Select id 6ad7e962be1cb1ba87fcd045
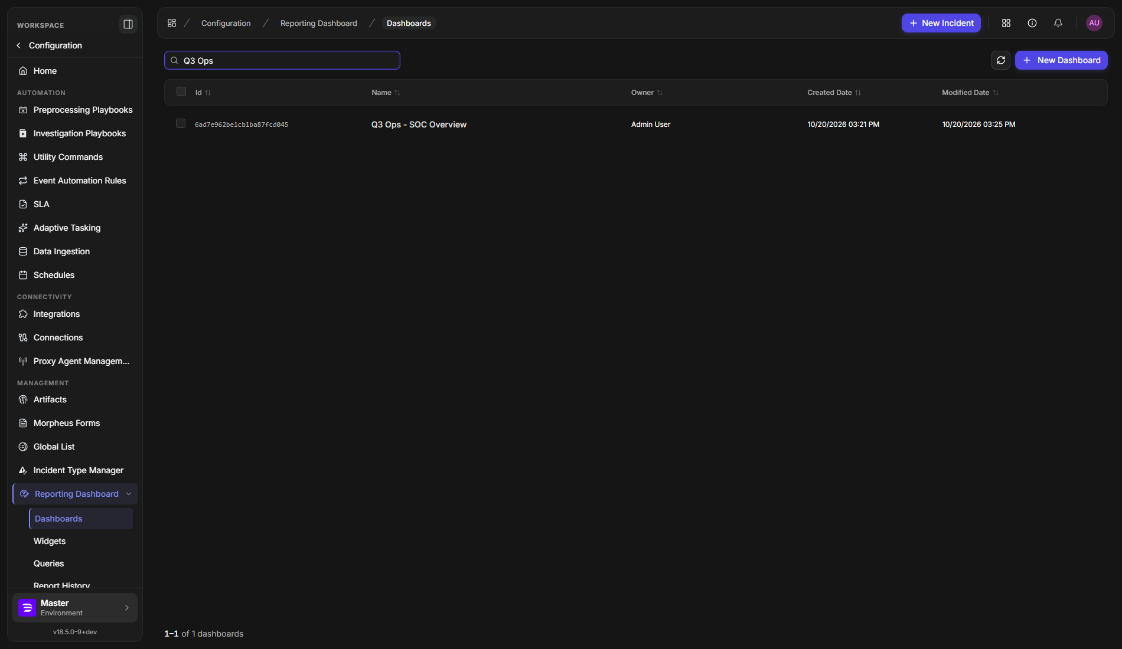The image size is (1122, 649). pyautogui.click(x=242, y=124)
